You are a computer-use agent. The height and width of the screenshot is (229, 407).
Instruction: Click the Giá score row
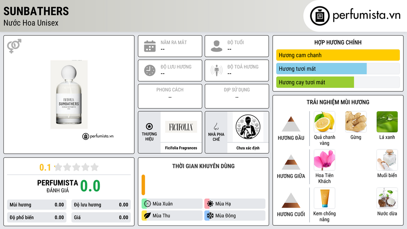coord(101,217)
